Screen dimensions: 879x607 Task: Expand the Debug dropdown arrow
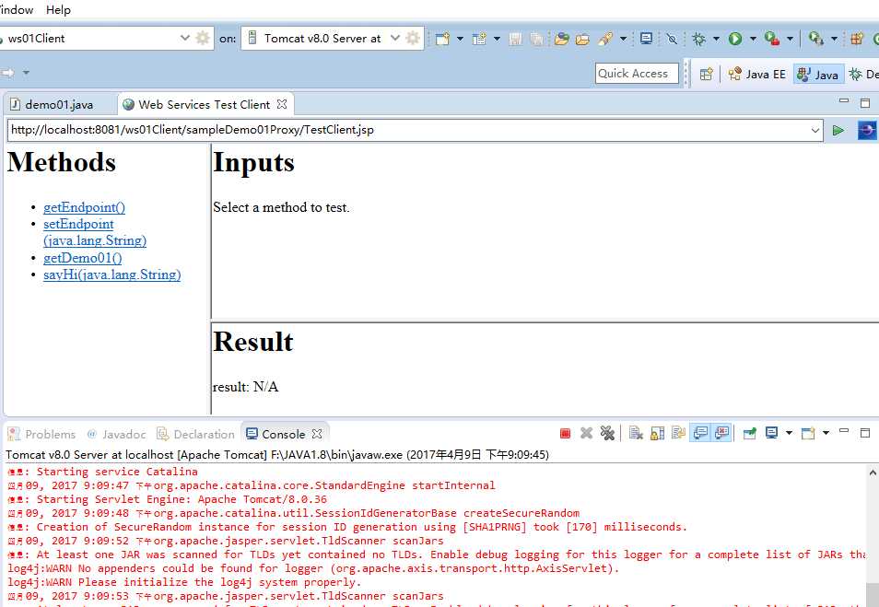[716, 39]
